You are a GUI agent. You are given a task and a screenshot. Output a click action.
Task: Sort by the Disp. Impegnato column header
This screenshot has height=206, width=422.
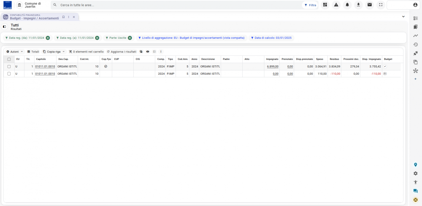point(372,59)
